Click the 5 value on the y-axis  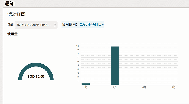78,65
